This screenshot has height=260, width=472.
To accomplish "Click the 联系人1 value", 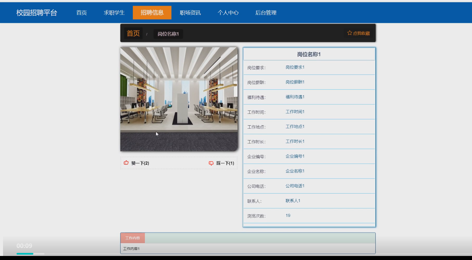I will point(293,201).
